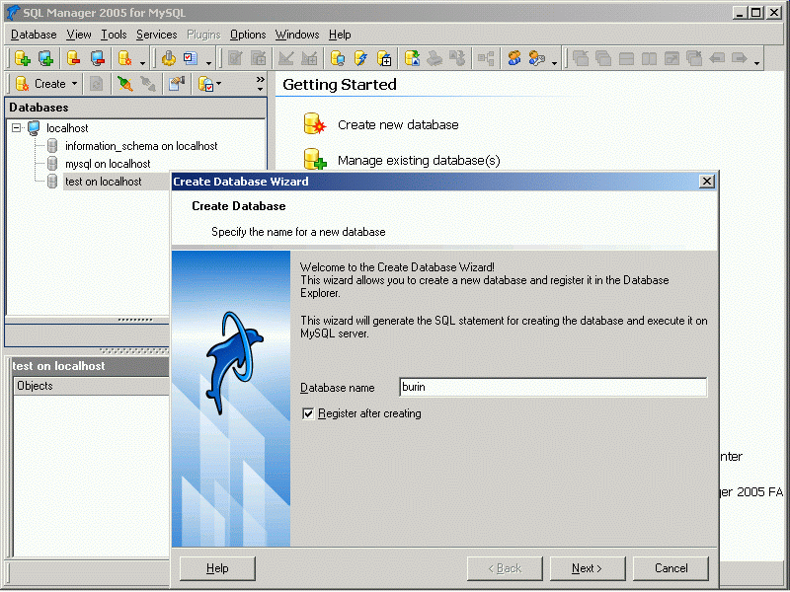Click the Next button in the wizard
Image resolution: width=790 pixels, height=592 pixels.
click(588, 568)
